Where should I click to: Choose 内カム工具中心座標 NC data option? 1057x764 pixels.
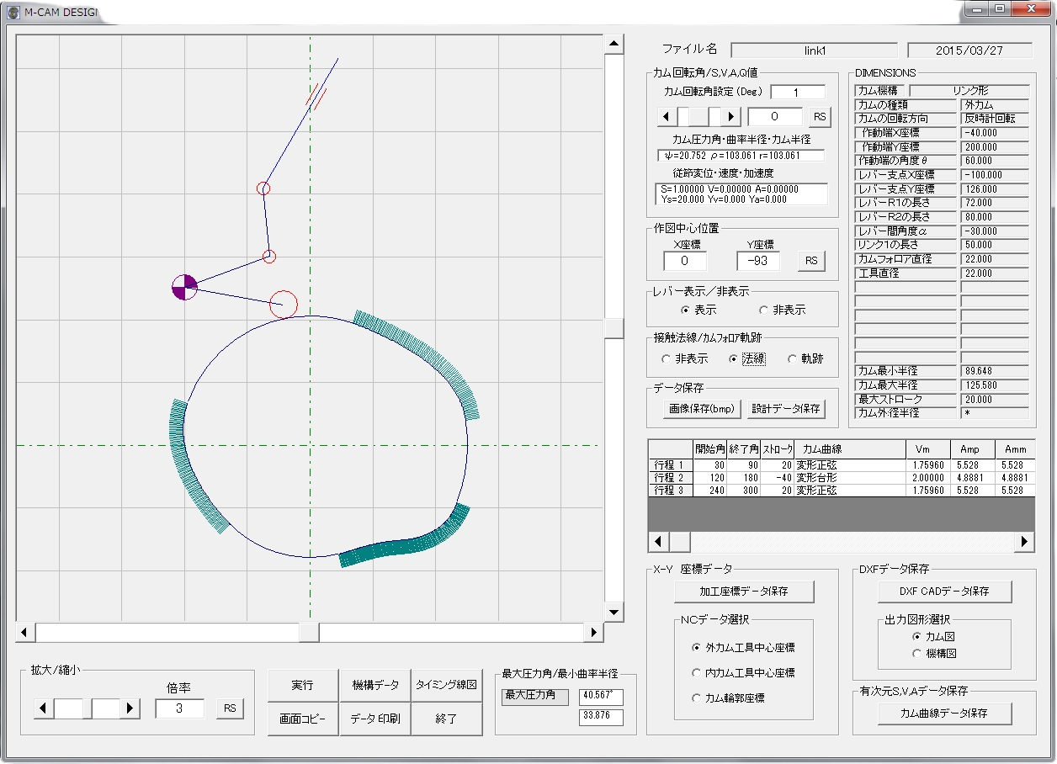pos(696,673)
